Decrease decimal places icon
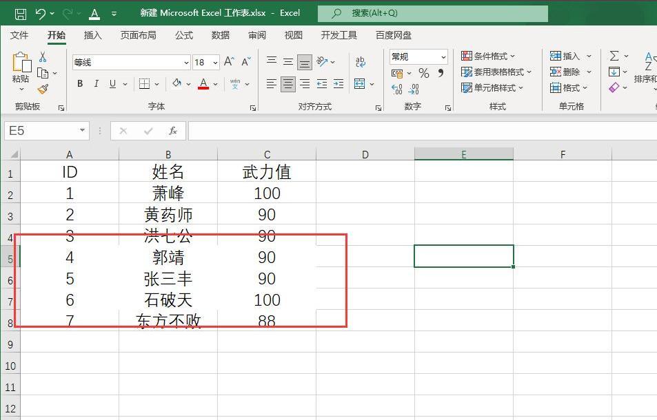 [414, 89]
